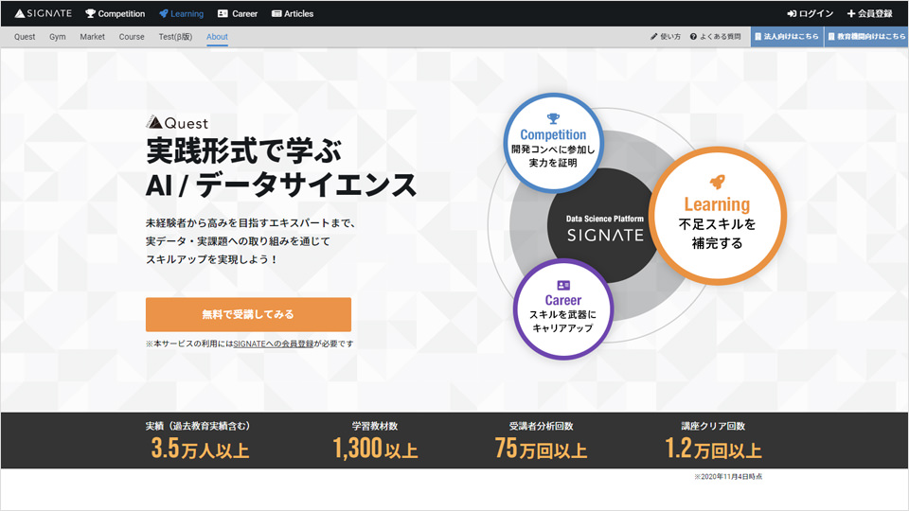Click the 実践形式で学ぶ headline text
Viewport: 909px width, 511px height.
(x=243, y=150)
